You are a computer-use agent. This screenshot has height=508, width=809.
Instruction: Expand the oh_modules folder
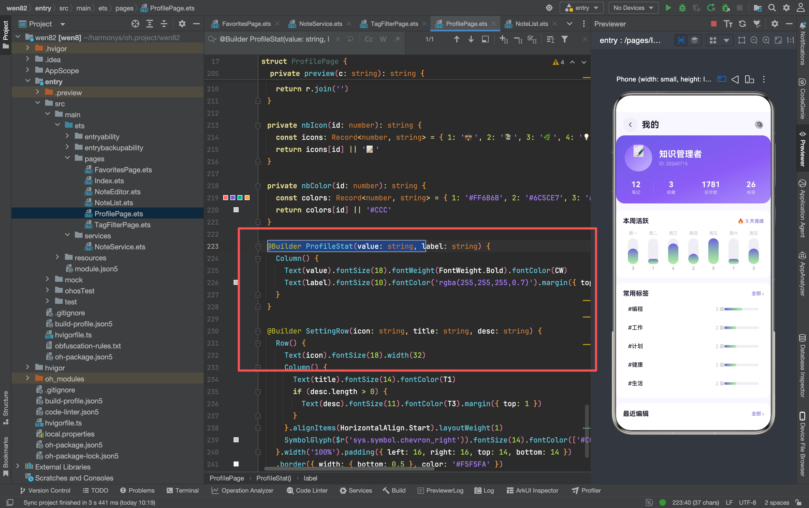tap(28, 379)
